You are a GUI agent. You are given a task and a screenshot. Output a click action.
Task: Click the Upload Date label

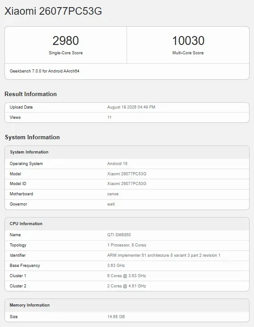click(21, 107)
